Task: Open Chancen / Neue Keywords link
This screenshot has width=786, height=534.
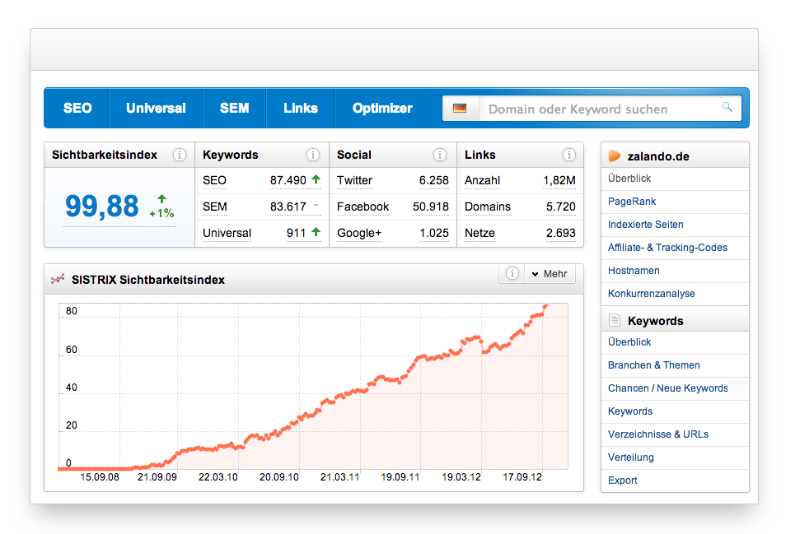Action: (667, 388)
